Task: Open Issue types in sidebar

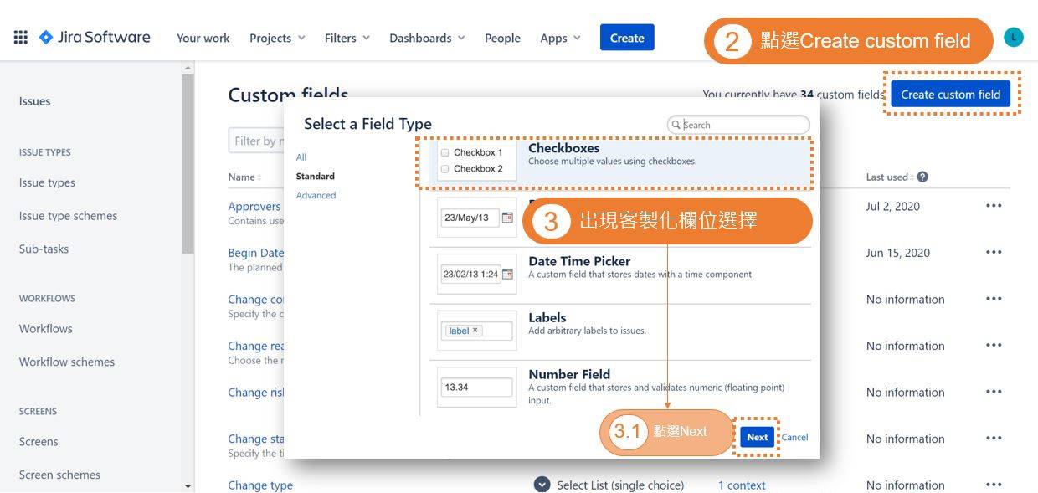Action: tap(47, 182)
